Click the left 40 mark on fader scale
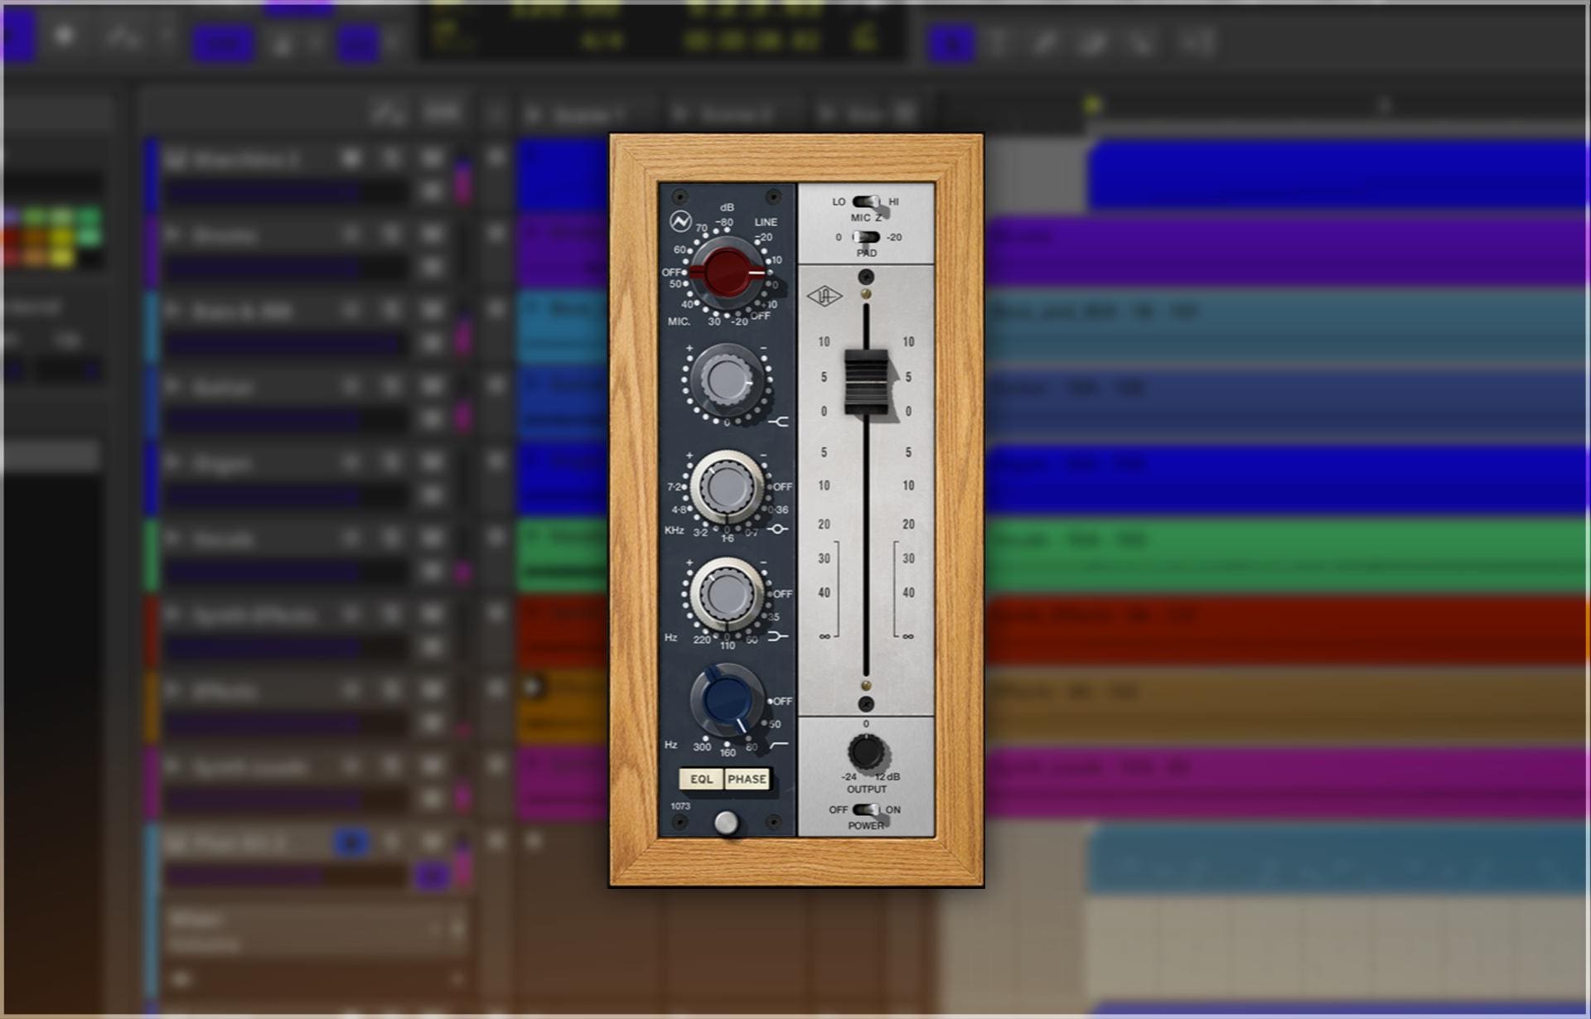 [824, 592]
